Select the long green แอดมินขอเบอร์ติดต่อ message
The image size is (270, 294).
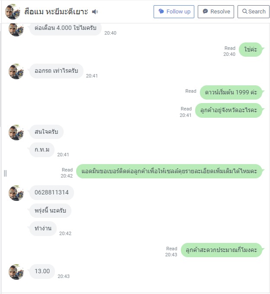coord(169,171)
